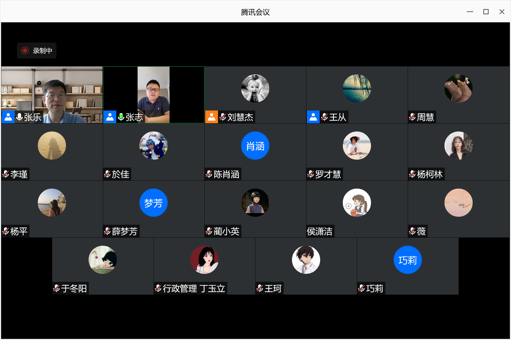Click muted microphone icon beside 于冬阳
The width and height of the screenshot is (511, 340).
pyautogui.click(x=56, y=288)
